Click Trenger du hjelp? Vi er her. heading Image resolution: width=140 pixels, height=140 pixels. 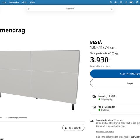click(110, 120)
